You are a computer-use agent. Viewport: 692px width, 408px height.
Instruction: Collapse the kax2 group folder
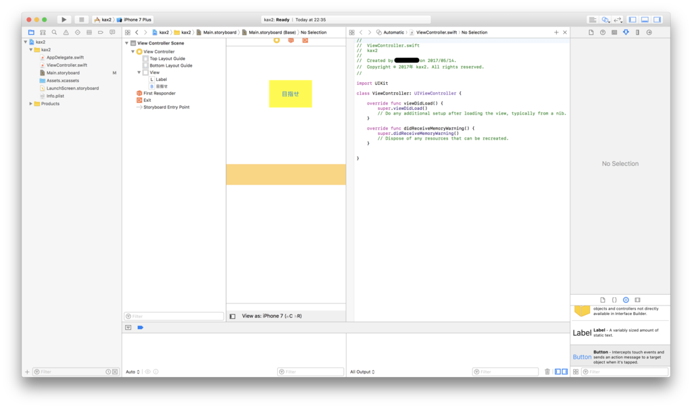point(31,50)
